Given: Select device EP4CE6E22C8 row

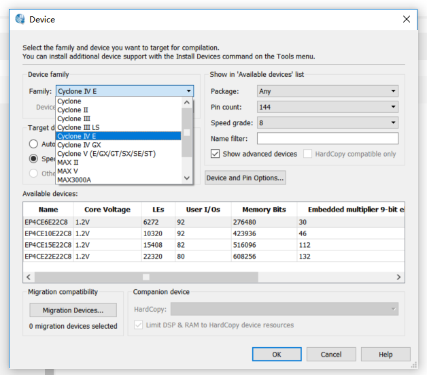Looking at the screenshot, I should pyautogui.click(x=213, y=222).
